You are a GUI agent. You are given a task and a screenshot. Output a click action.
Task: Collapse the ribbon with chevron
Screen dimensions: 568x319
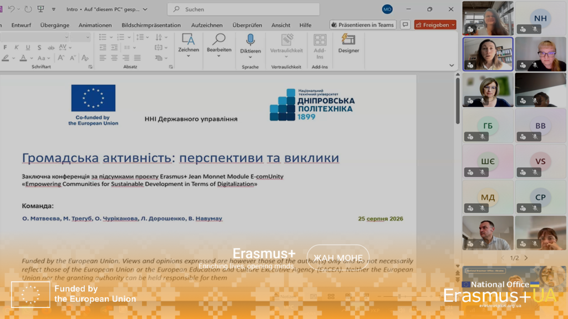click(x=452, y=65)
